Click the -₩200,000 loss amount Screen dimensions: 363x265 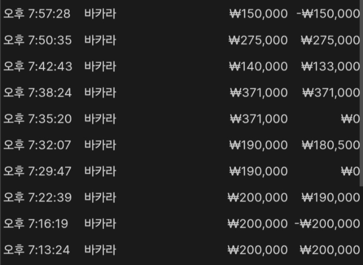click(x=328, y=223)
